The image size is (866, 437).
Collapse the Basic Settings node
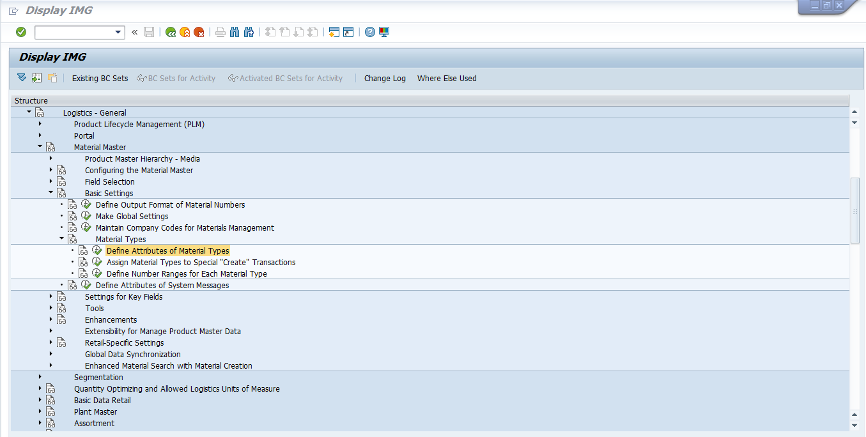click(50, 193)
